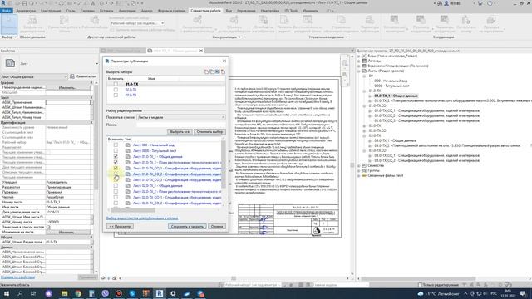Open the Вставить ribbon tab
532x299 pixels.
[106, 11]
